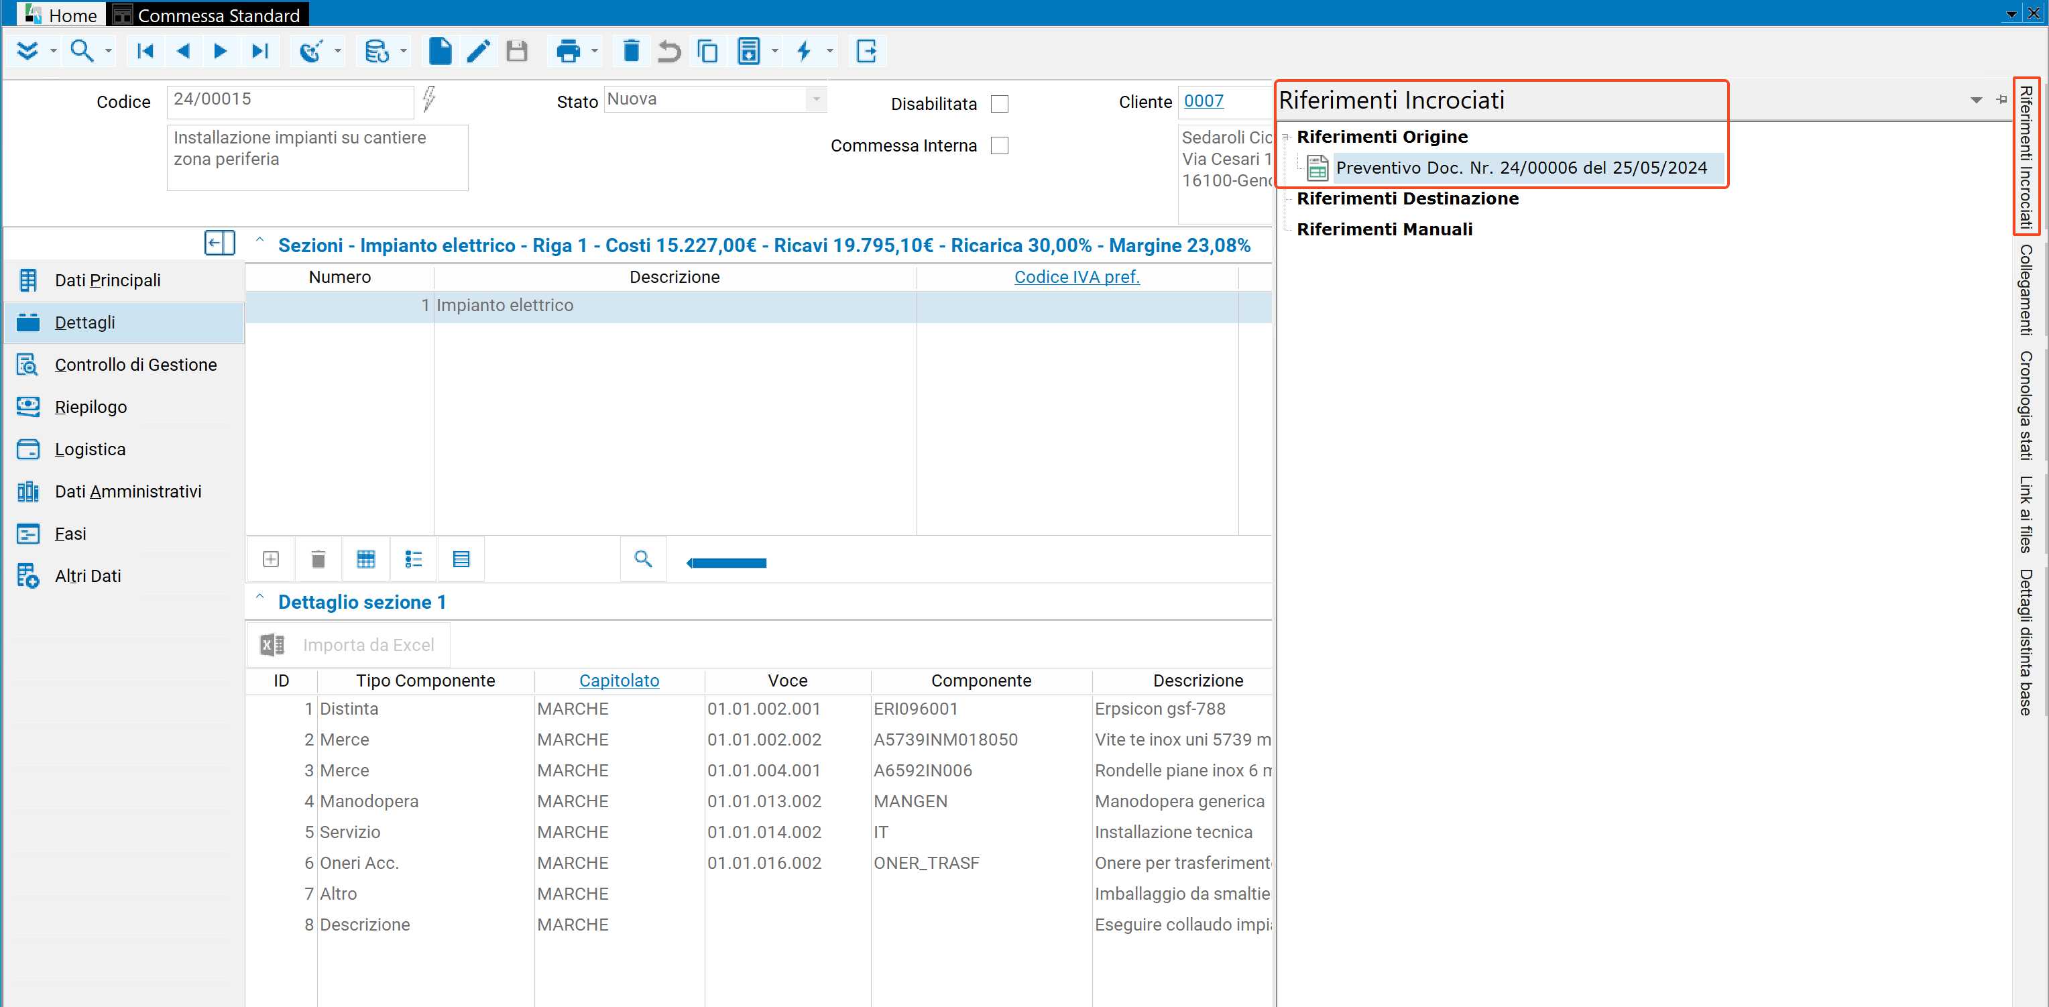The height and width of the screenshot is (1007, 2049).
Task: Open the Dettagli distinta base side tab
Action: tap(2026, 642)
